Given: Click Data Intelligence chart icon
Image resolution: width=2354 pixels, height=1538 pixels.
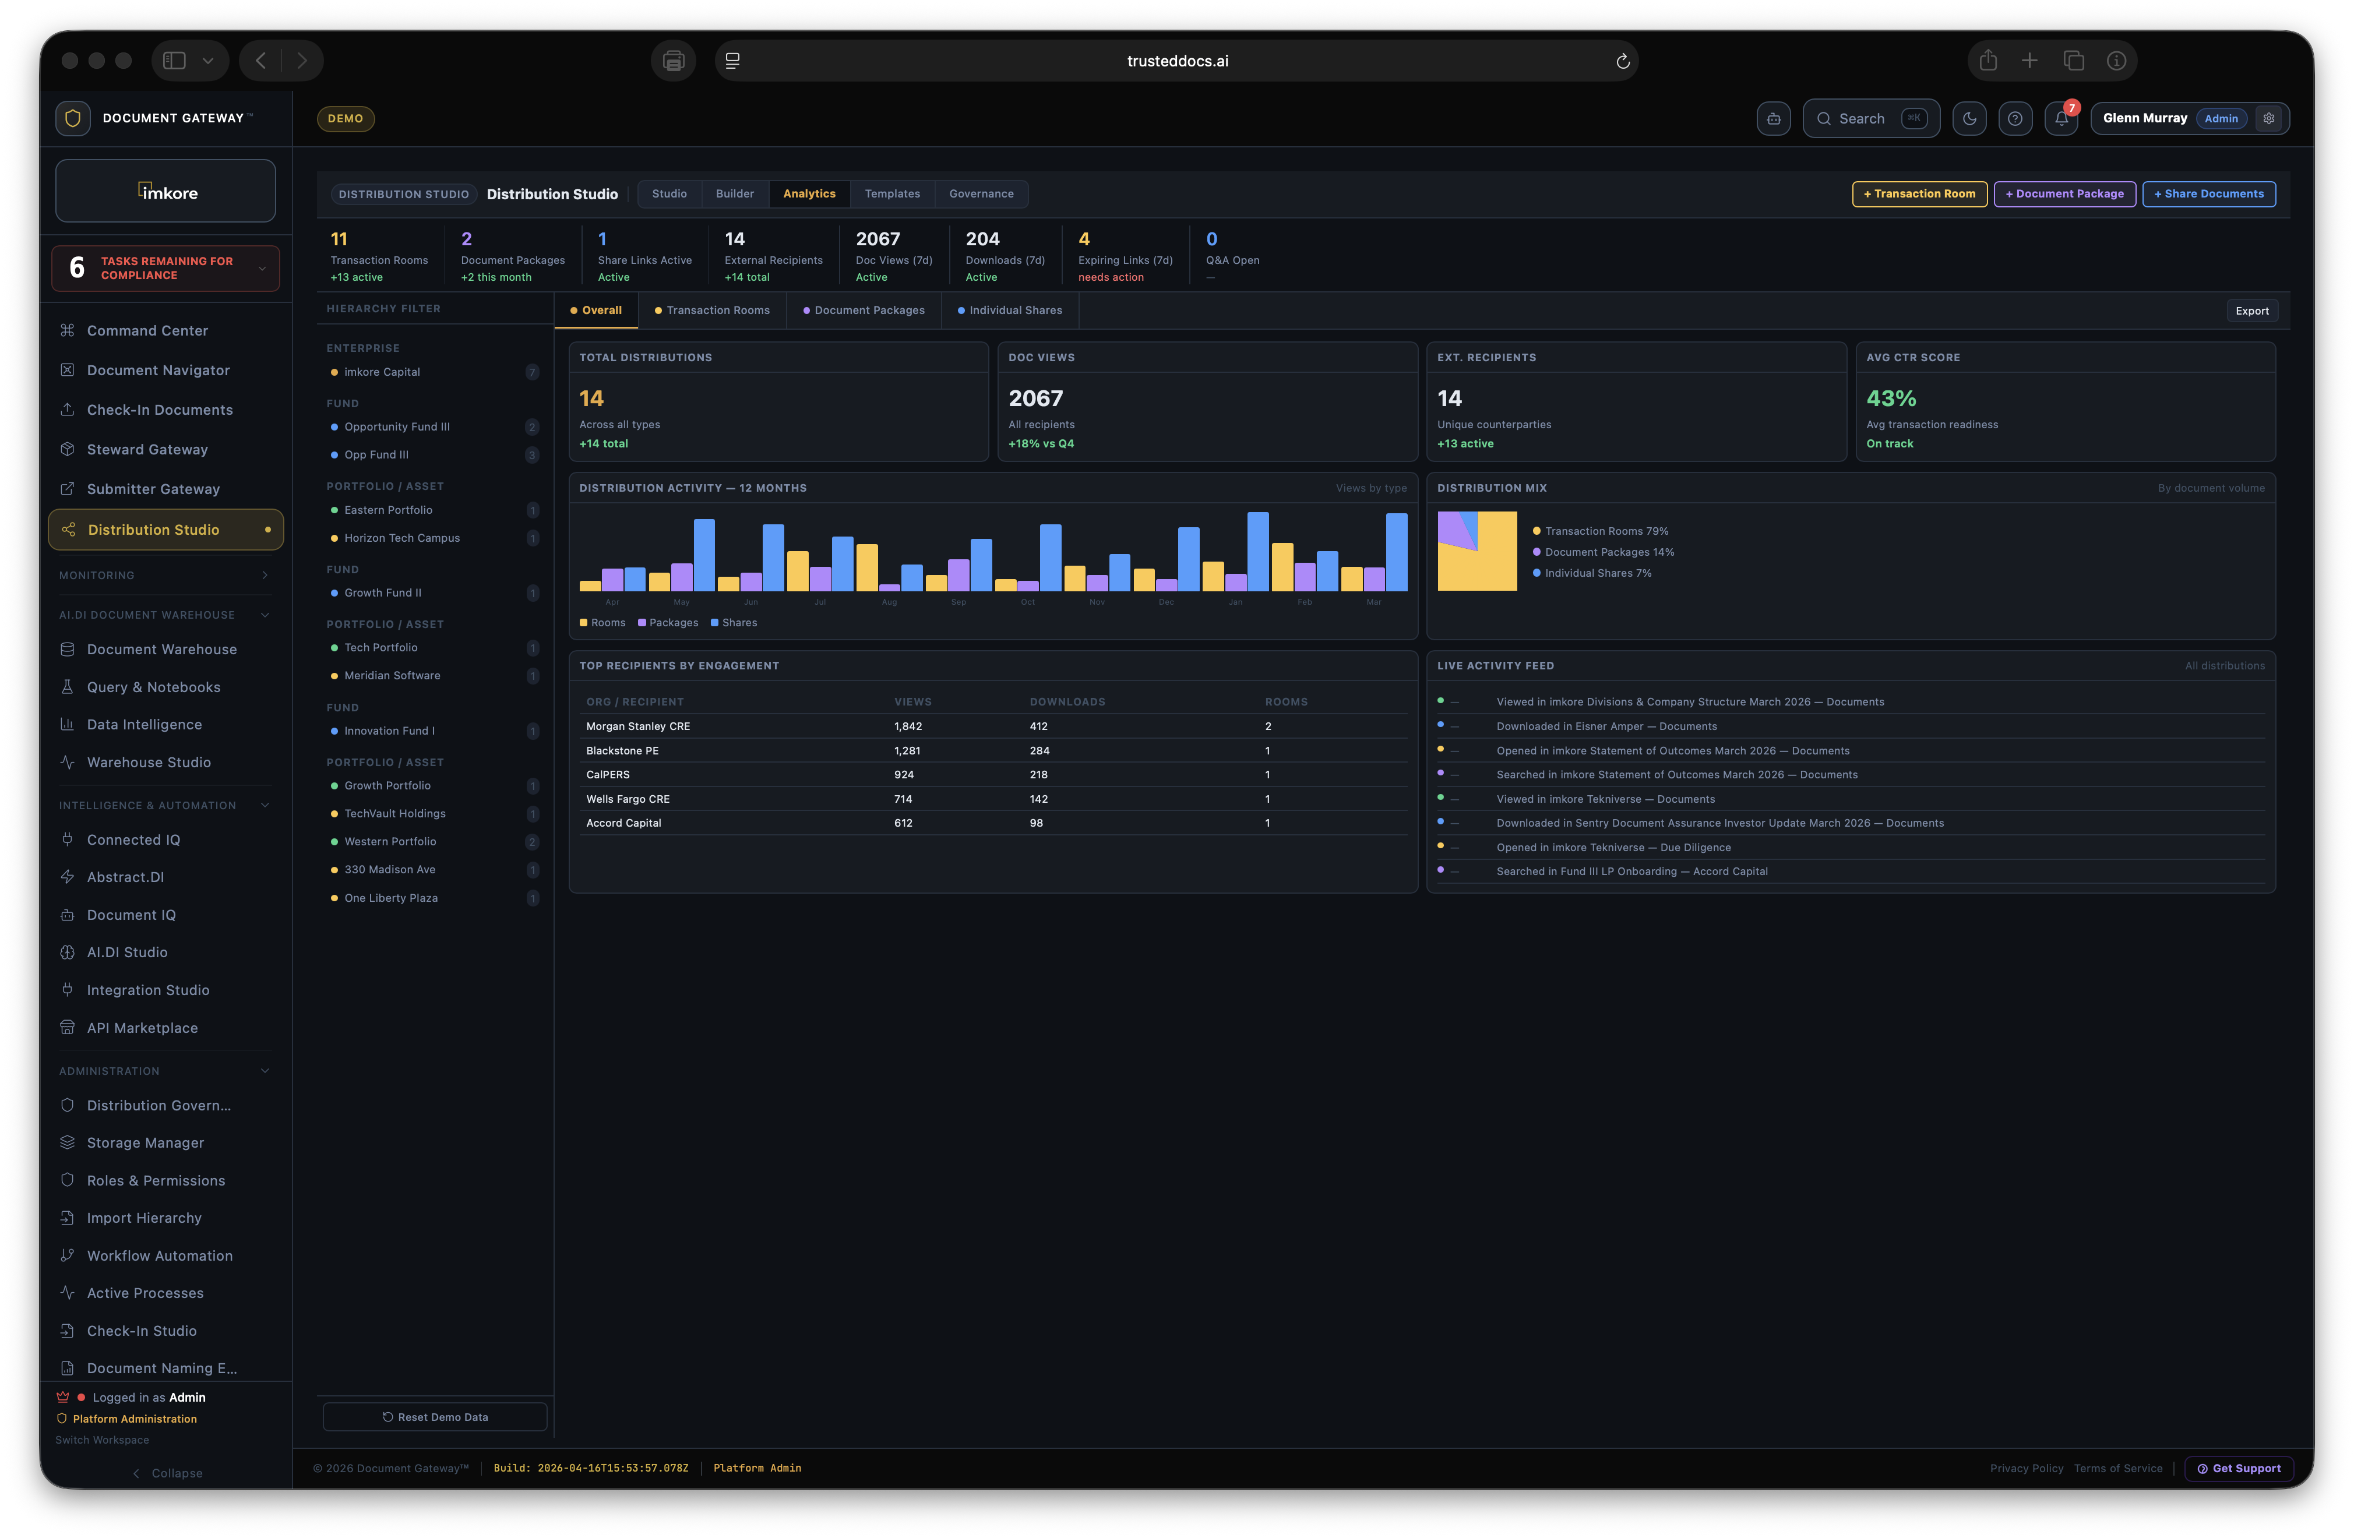Looking at the screenshot, I should click(x=67, y=725).
